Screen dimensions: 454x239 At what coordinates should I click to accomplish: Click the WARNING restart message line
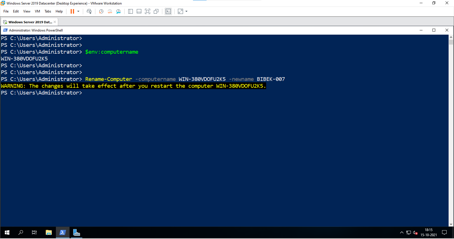133,86
